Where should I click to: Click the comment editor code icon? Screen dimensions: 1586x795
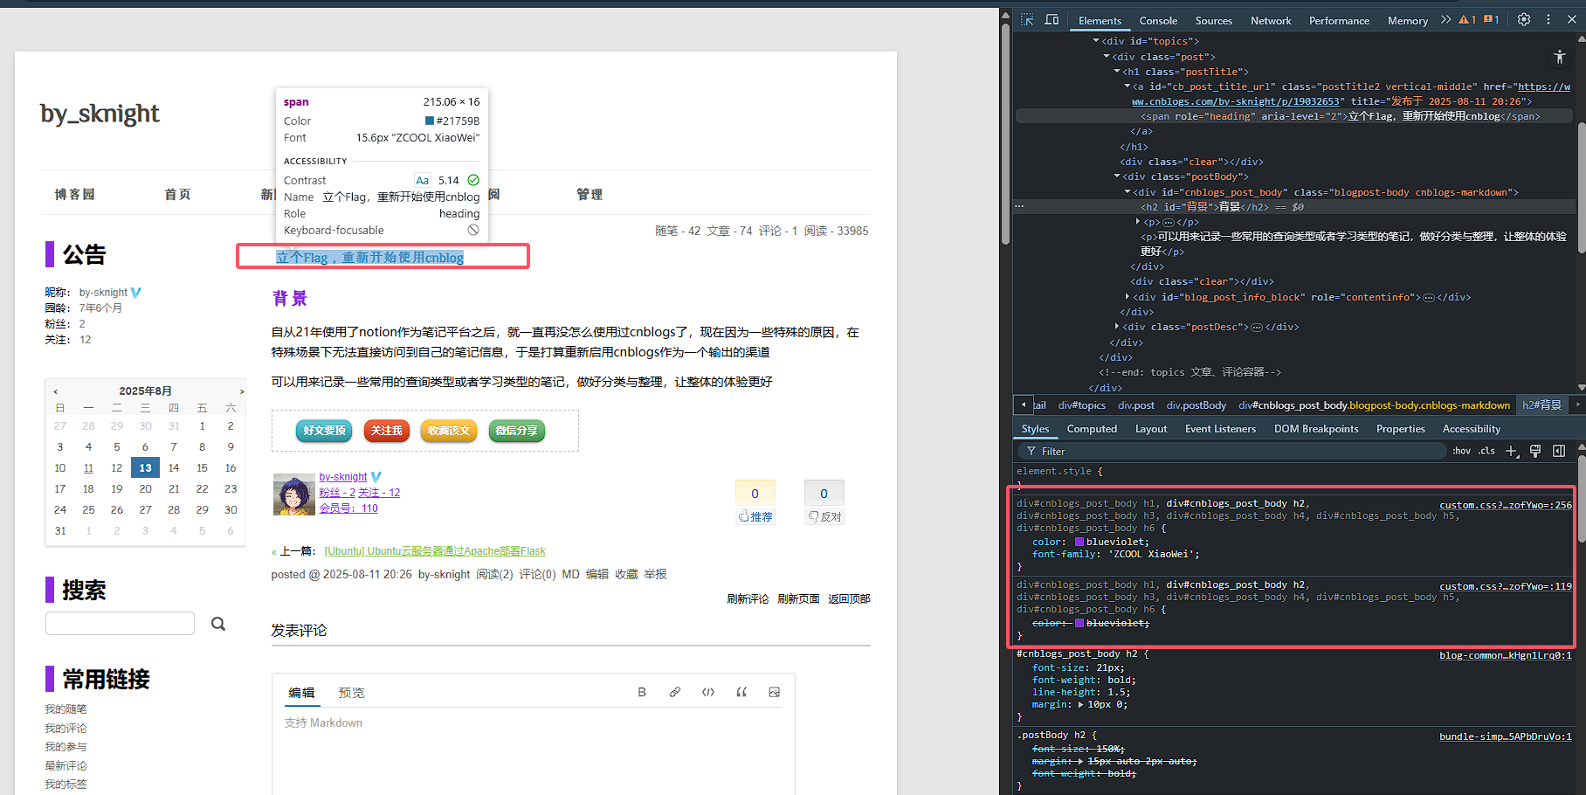coord(708,693)
